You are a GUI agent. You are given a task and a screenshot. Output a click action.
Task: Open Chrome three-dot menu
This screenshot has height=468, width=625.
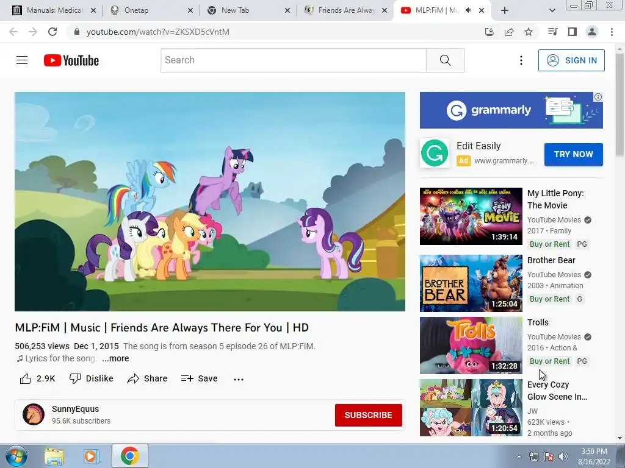pos(612,32)
